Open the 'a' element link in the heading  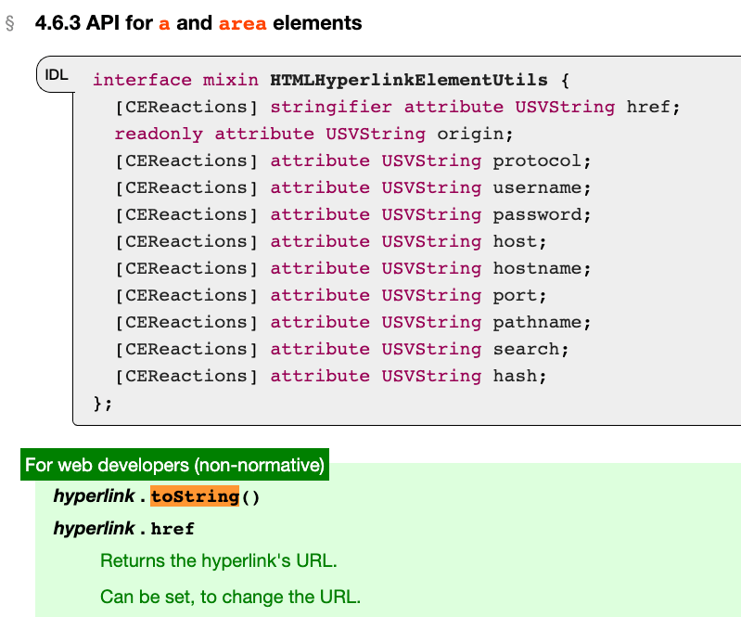(x=164, y=23)
